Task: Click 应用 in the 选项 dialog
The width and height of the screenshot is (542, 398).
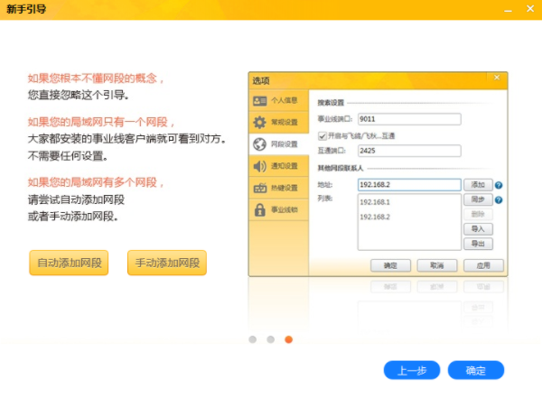Action: coord(483,265)
